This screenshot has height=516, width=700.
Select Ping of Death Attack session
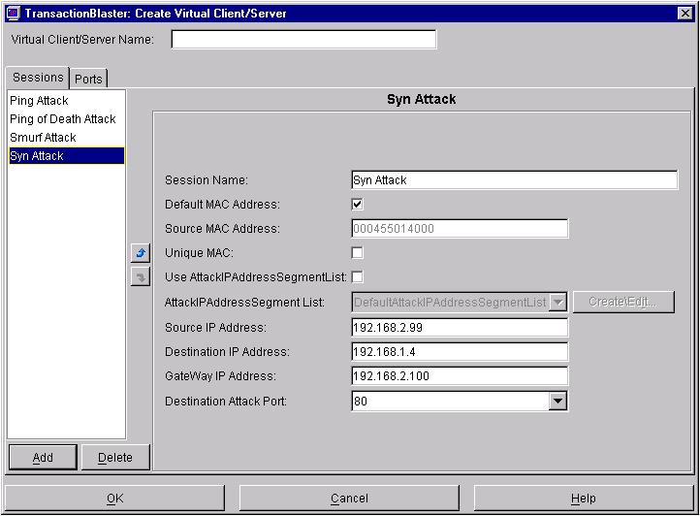(66, 119)
